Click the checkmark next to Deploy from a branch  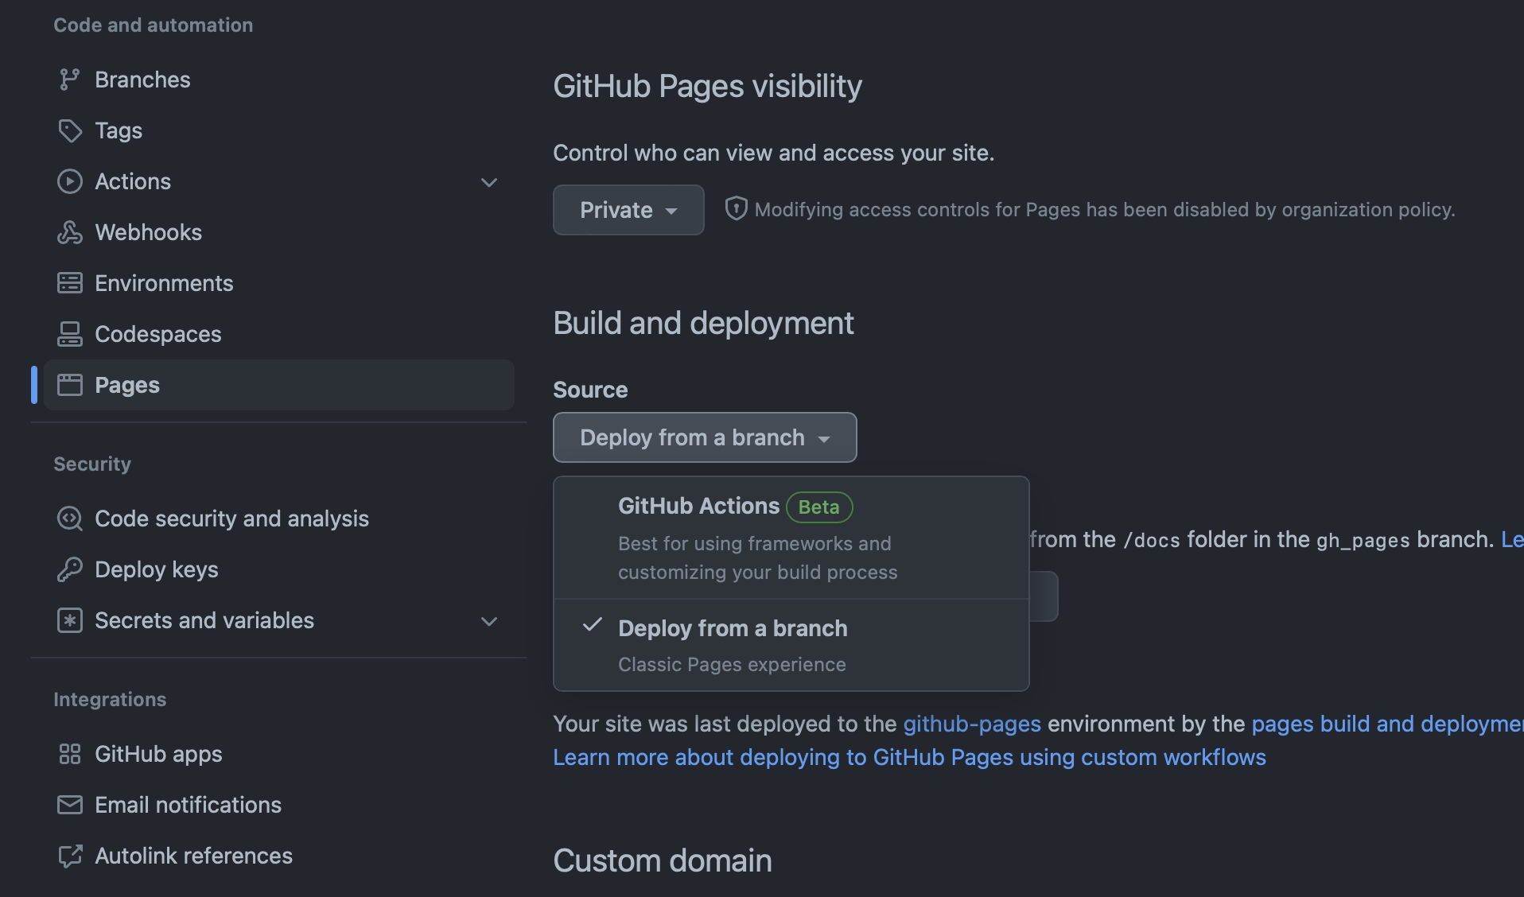pos(592,625)
